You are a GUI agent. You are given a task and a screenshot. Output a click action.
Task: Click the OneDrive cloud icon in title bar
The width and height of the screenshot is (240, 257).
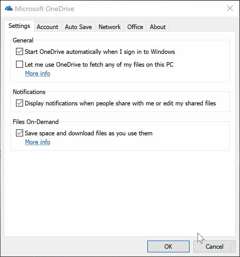[x=9, y=8]
